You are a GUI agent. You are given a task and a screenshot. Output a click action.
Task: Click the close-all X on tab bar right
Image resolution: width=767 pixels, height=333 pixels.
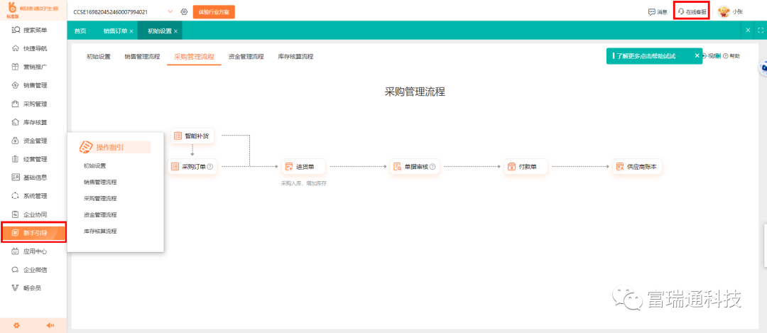point(748,31)
